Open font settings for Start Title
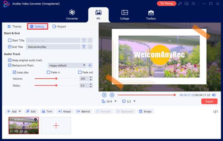Viewport: 223px width, 141px height. 84,40
